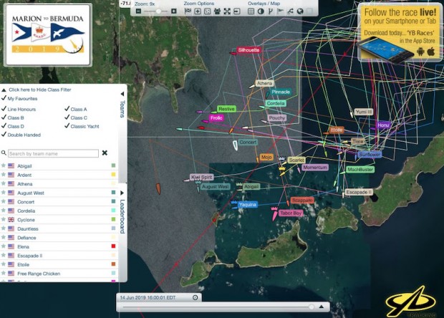Favourite Concert with its star icon
Viewport: 444px width, 318px height.
point(4,202)
